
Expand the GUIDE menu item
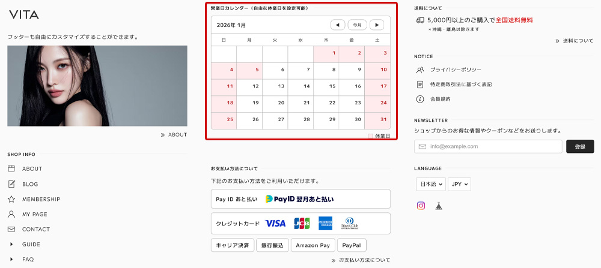pos(11,244)
